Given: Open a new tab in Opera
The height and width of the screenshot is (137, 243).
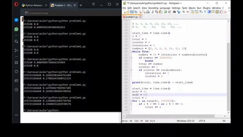Looking at the screenshot, I should (81, 5).
